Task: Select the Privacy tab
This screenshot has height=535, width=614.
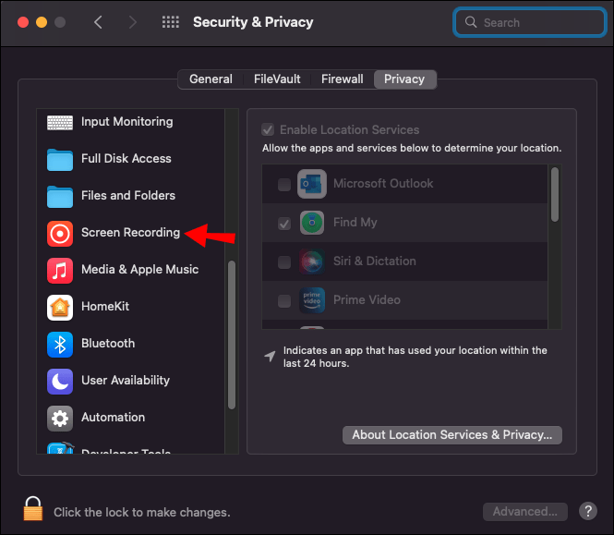Action: (x=404, y=79)
